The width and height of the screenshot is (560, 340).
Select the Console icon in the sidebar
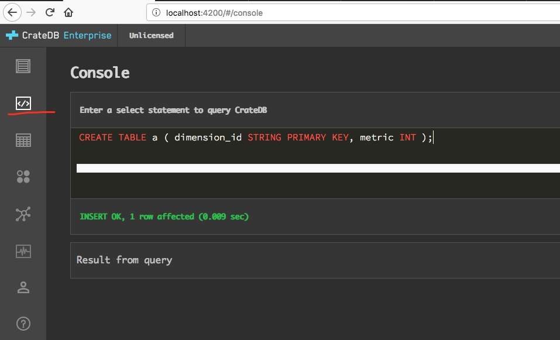pos(23,103)
